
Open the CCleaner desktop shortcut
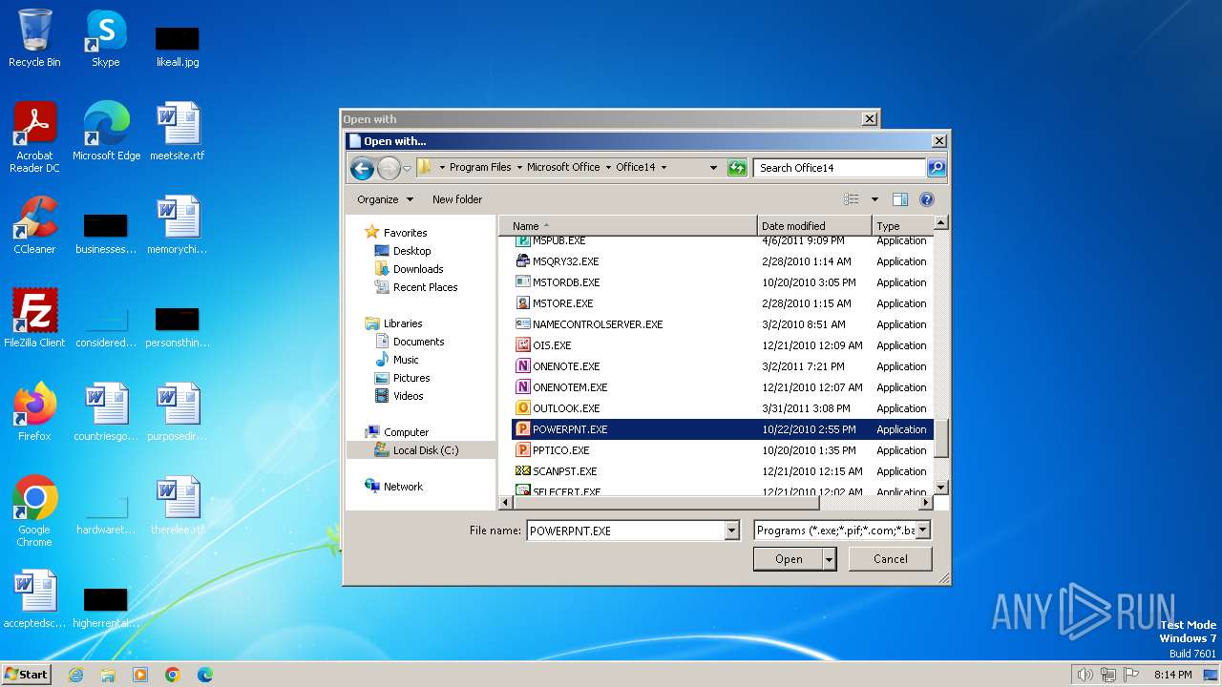(34, 226)
